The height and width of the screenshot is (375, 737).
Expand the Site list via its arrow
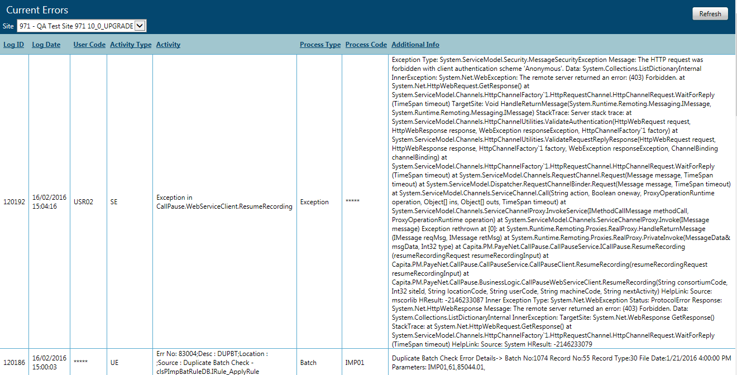click(140, 25)
